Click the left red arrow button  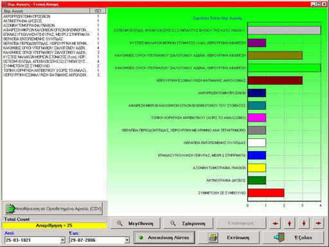(275, 223)
